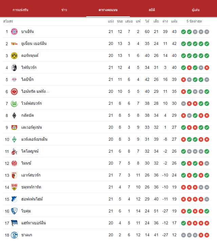Go to the ผู้เล่น tab
The image size is (217, 243).
tap(196, 10)
